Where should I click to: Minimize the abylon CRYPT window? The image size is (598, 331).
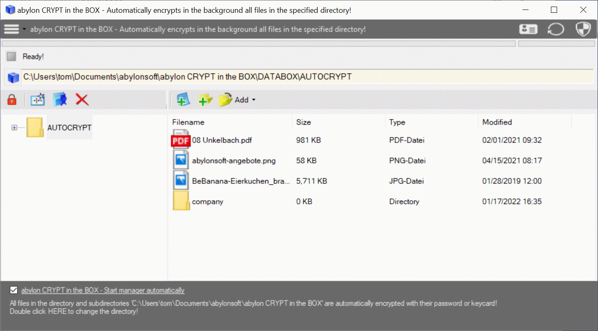pos(525,10)
